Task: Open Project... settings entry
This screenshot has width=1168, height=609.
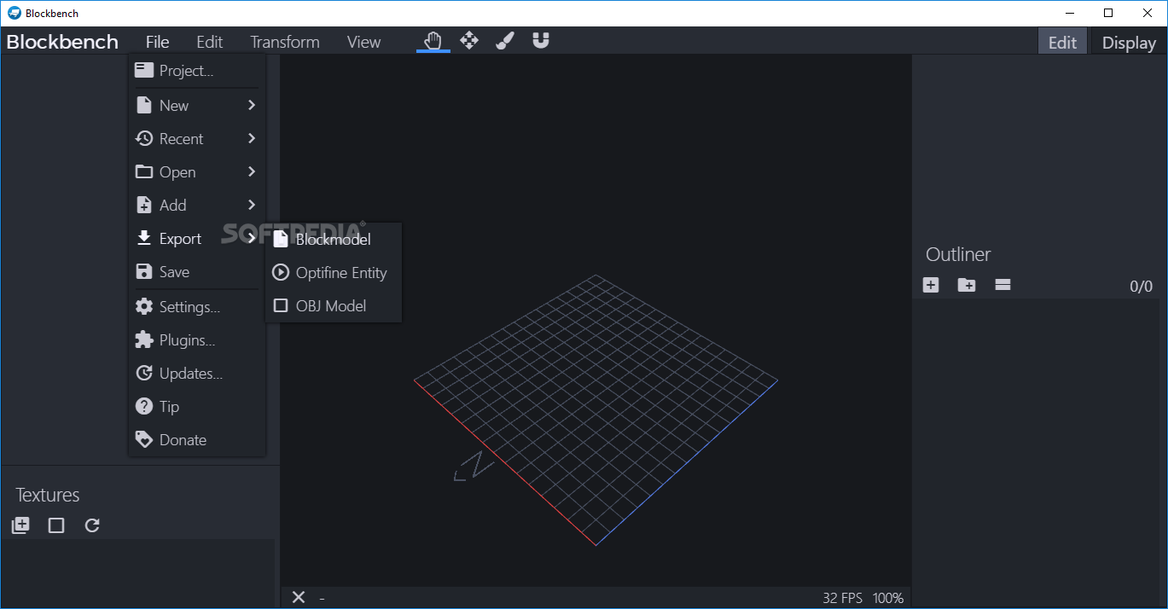Action: tap(196, 71)
